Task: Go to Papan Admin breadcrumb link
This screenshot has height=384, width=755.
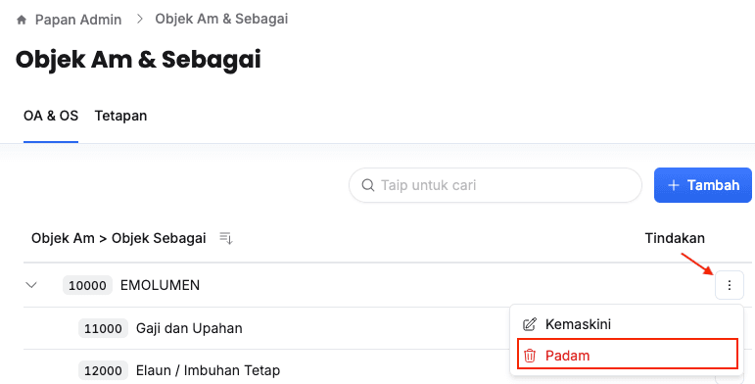Action: point(78,20)
